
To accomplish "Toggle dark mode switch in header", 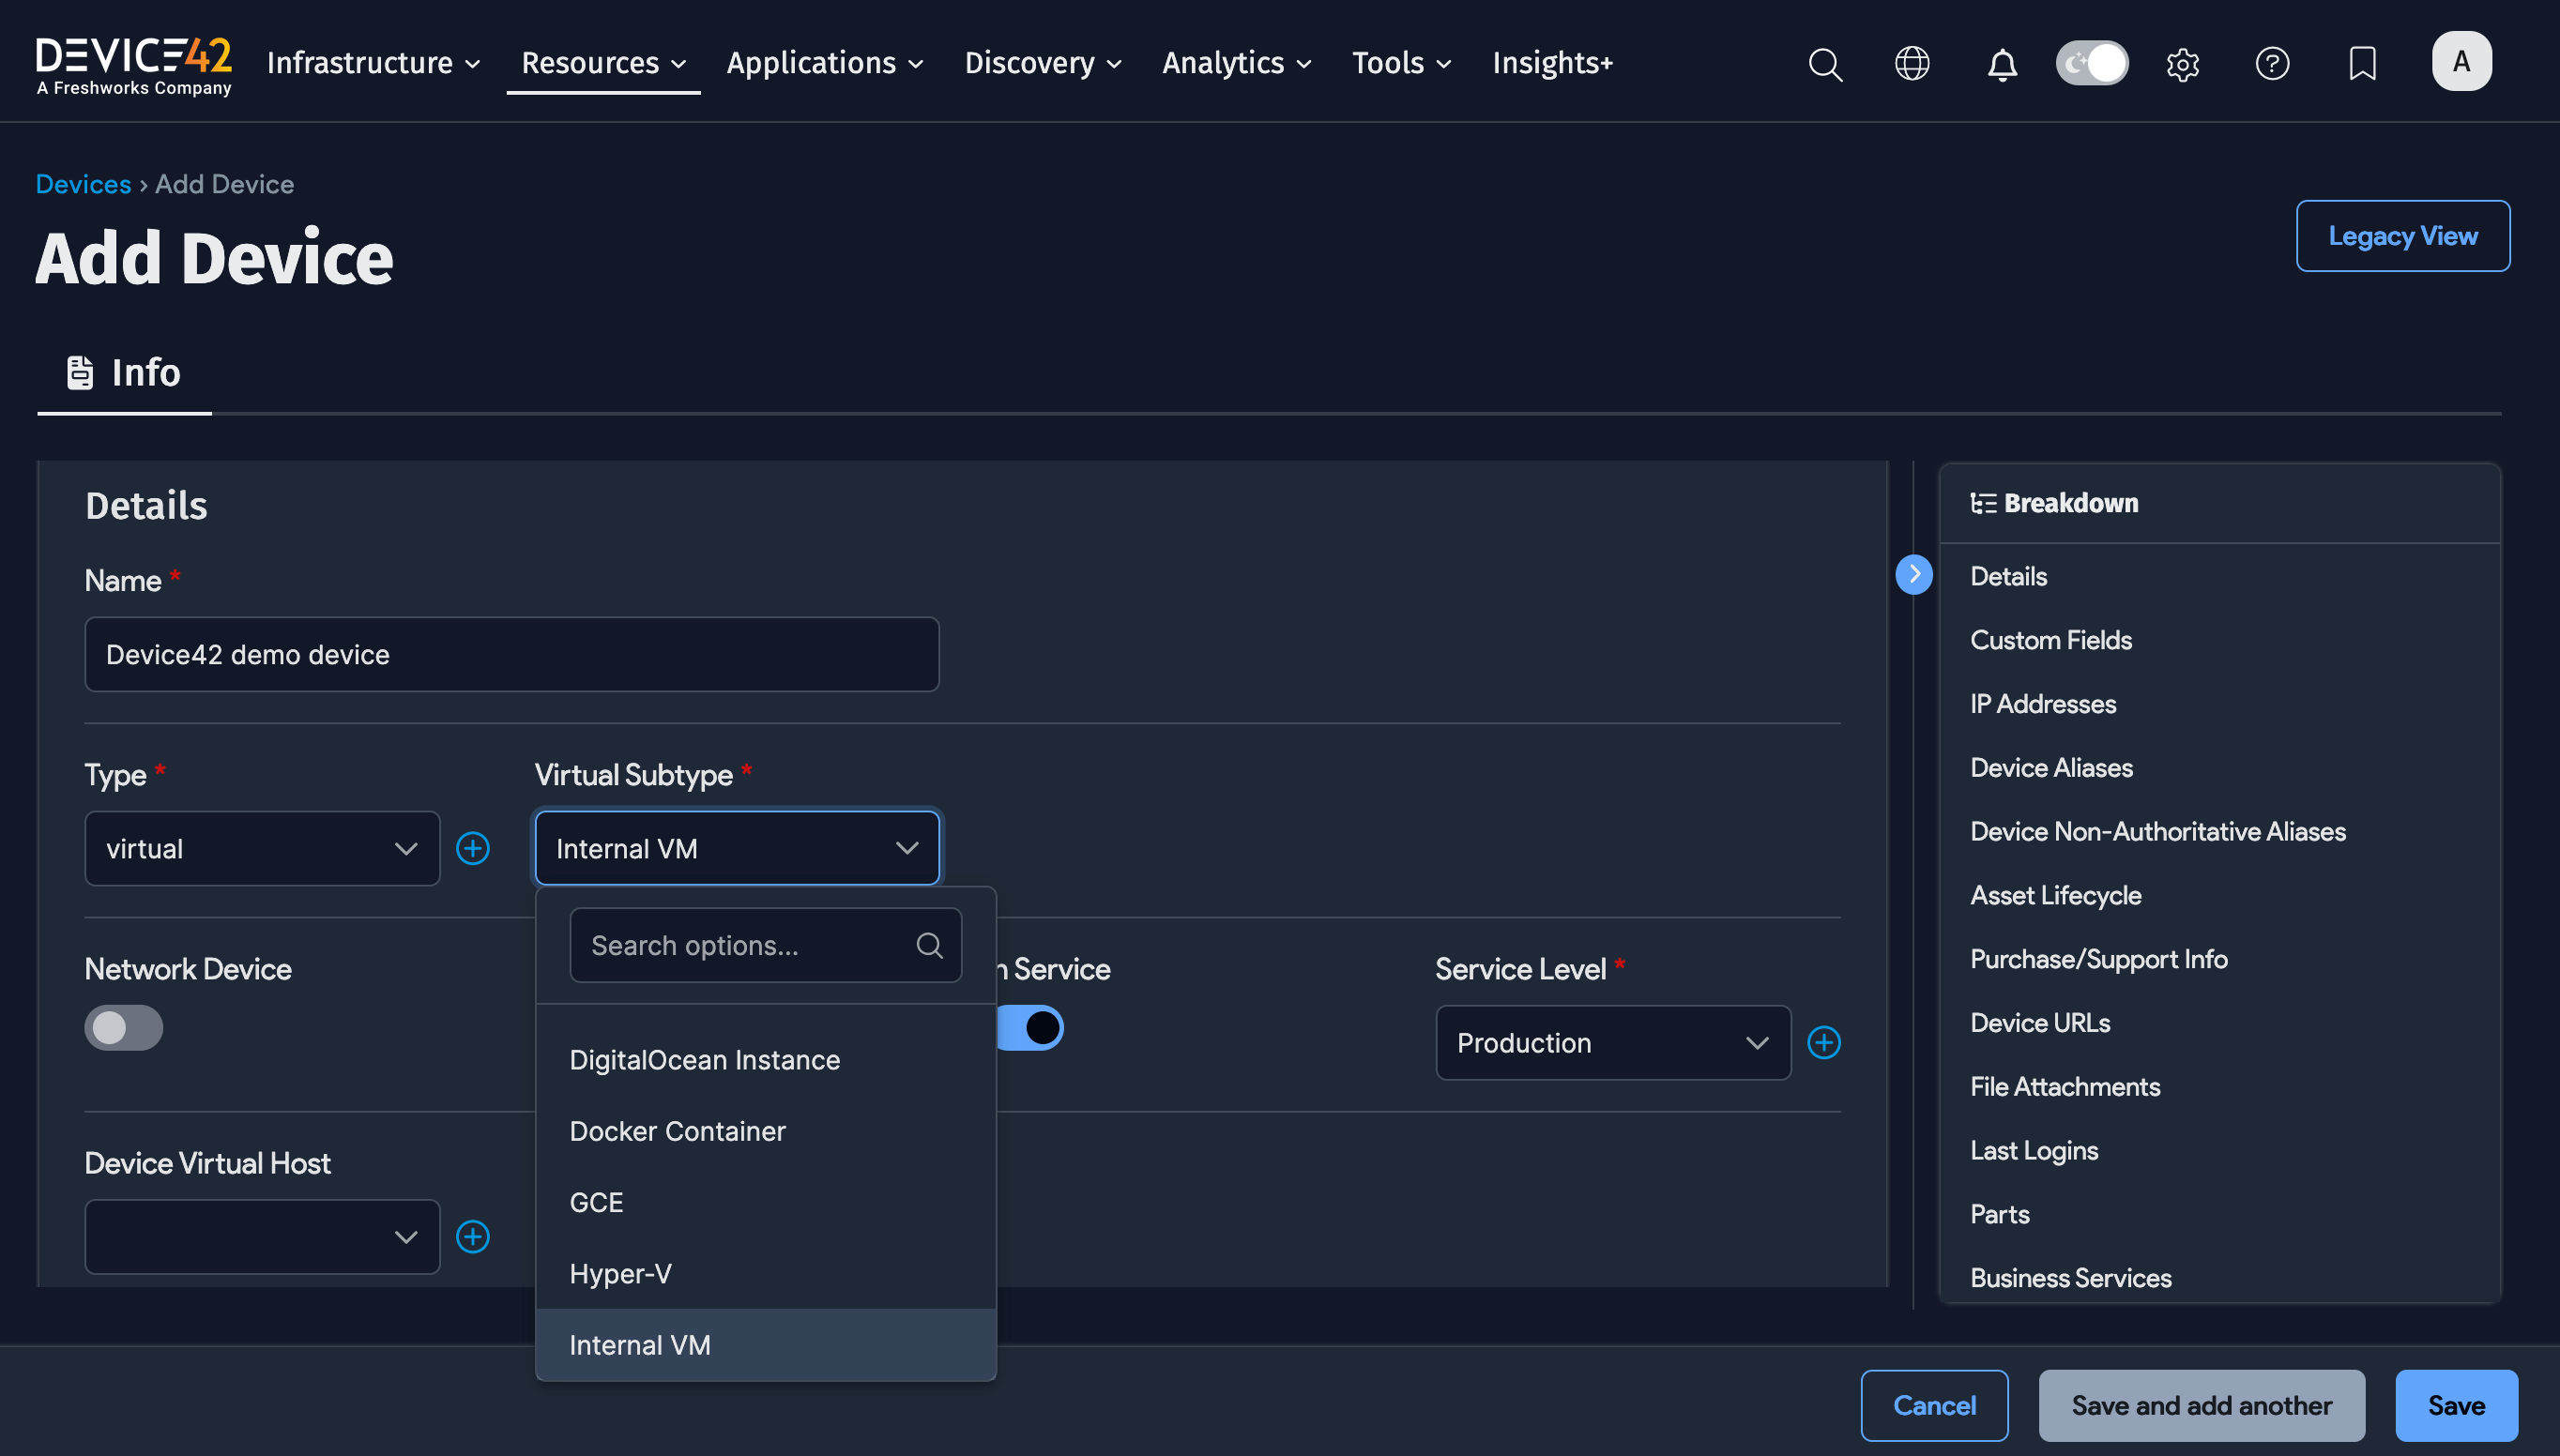I will pyautogui.click(x=2092, y=64).
